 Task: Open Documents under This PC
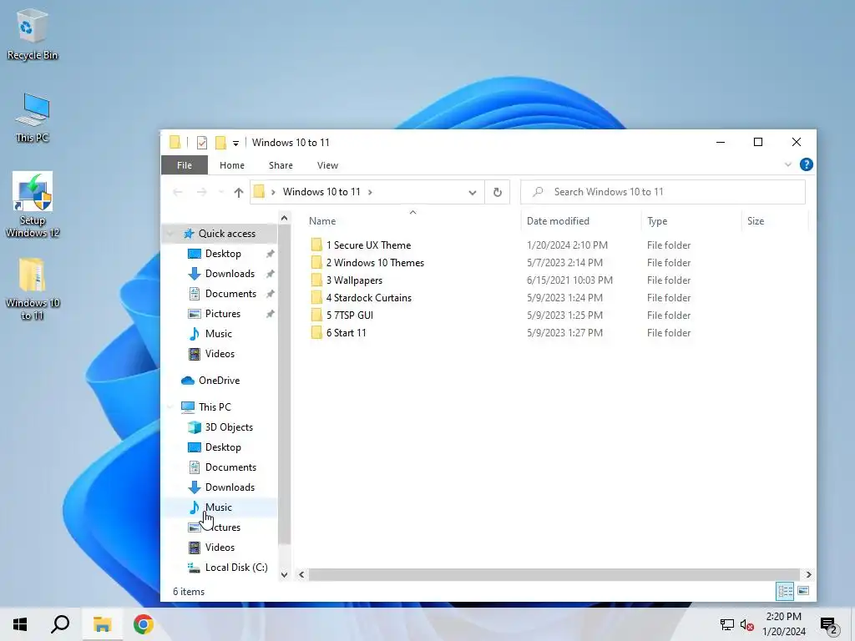[x=230, y=467]
